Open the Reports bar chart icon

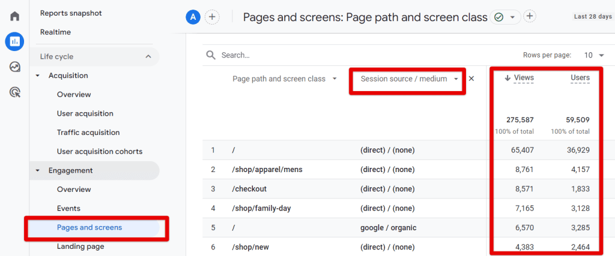tap(14, 41)
